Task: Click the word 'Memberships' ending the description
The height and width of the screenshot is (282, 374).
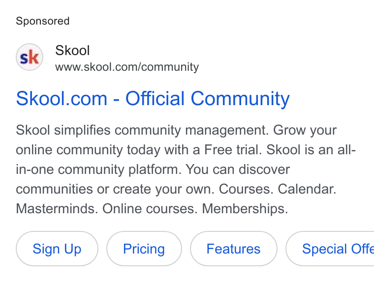Action: [245, 209]
